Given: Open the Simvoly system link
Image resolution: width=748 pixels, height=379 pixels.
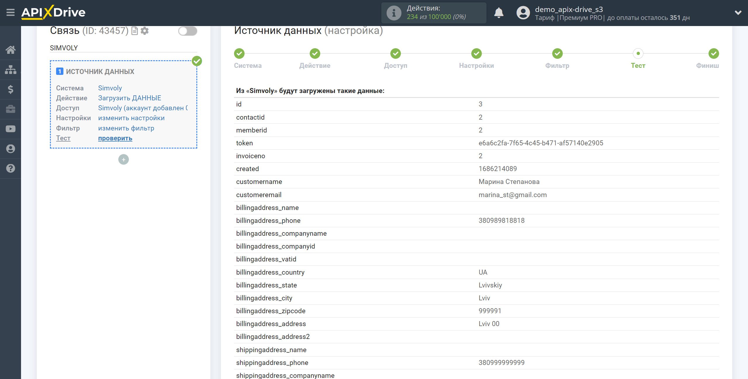Looking at the screenshot, I should tap(110, 88).
